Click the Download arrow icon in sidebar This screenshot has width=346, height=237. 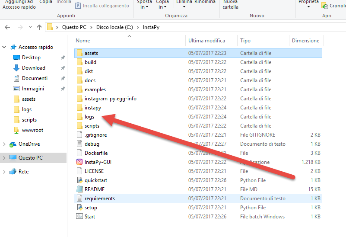coord(16,68)
